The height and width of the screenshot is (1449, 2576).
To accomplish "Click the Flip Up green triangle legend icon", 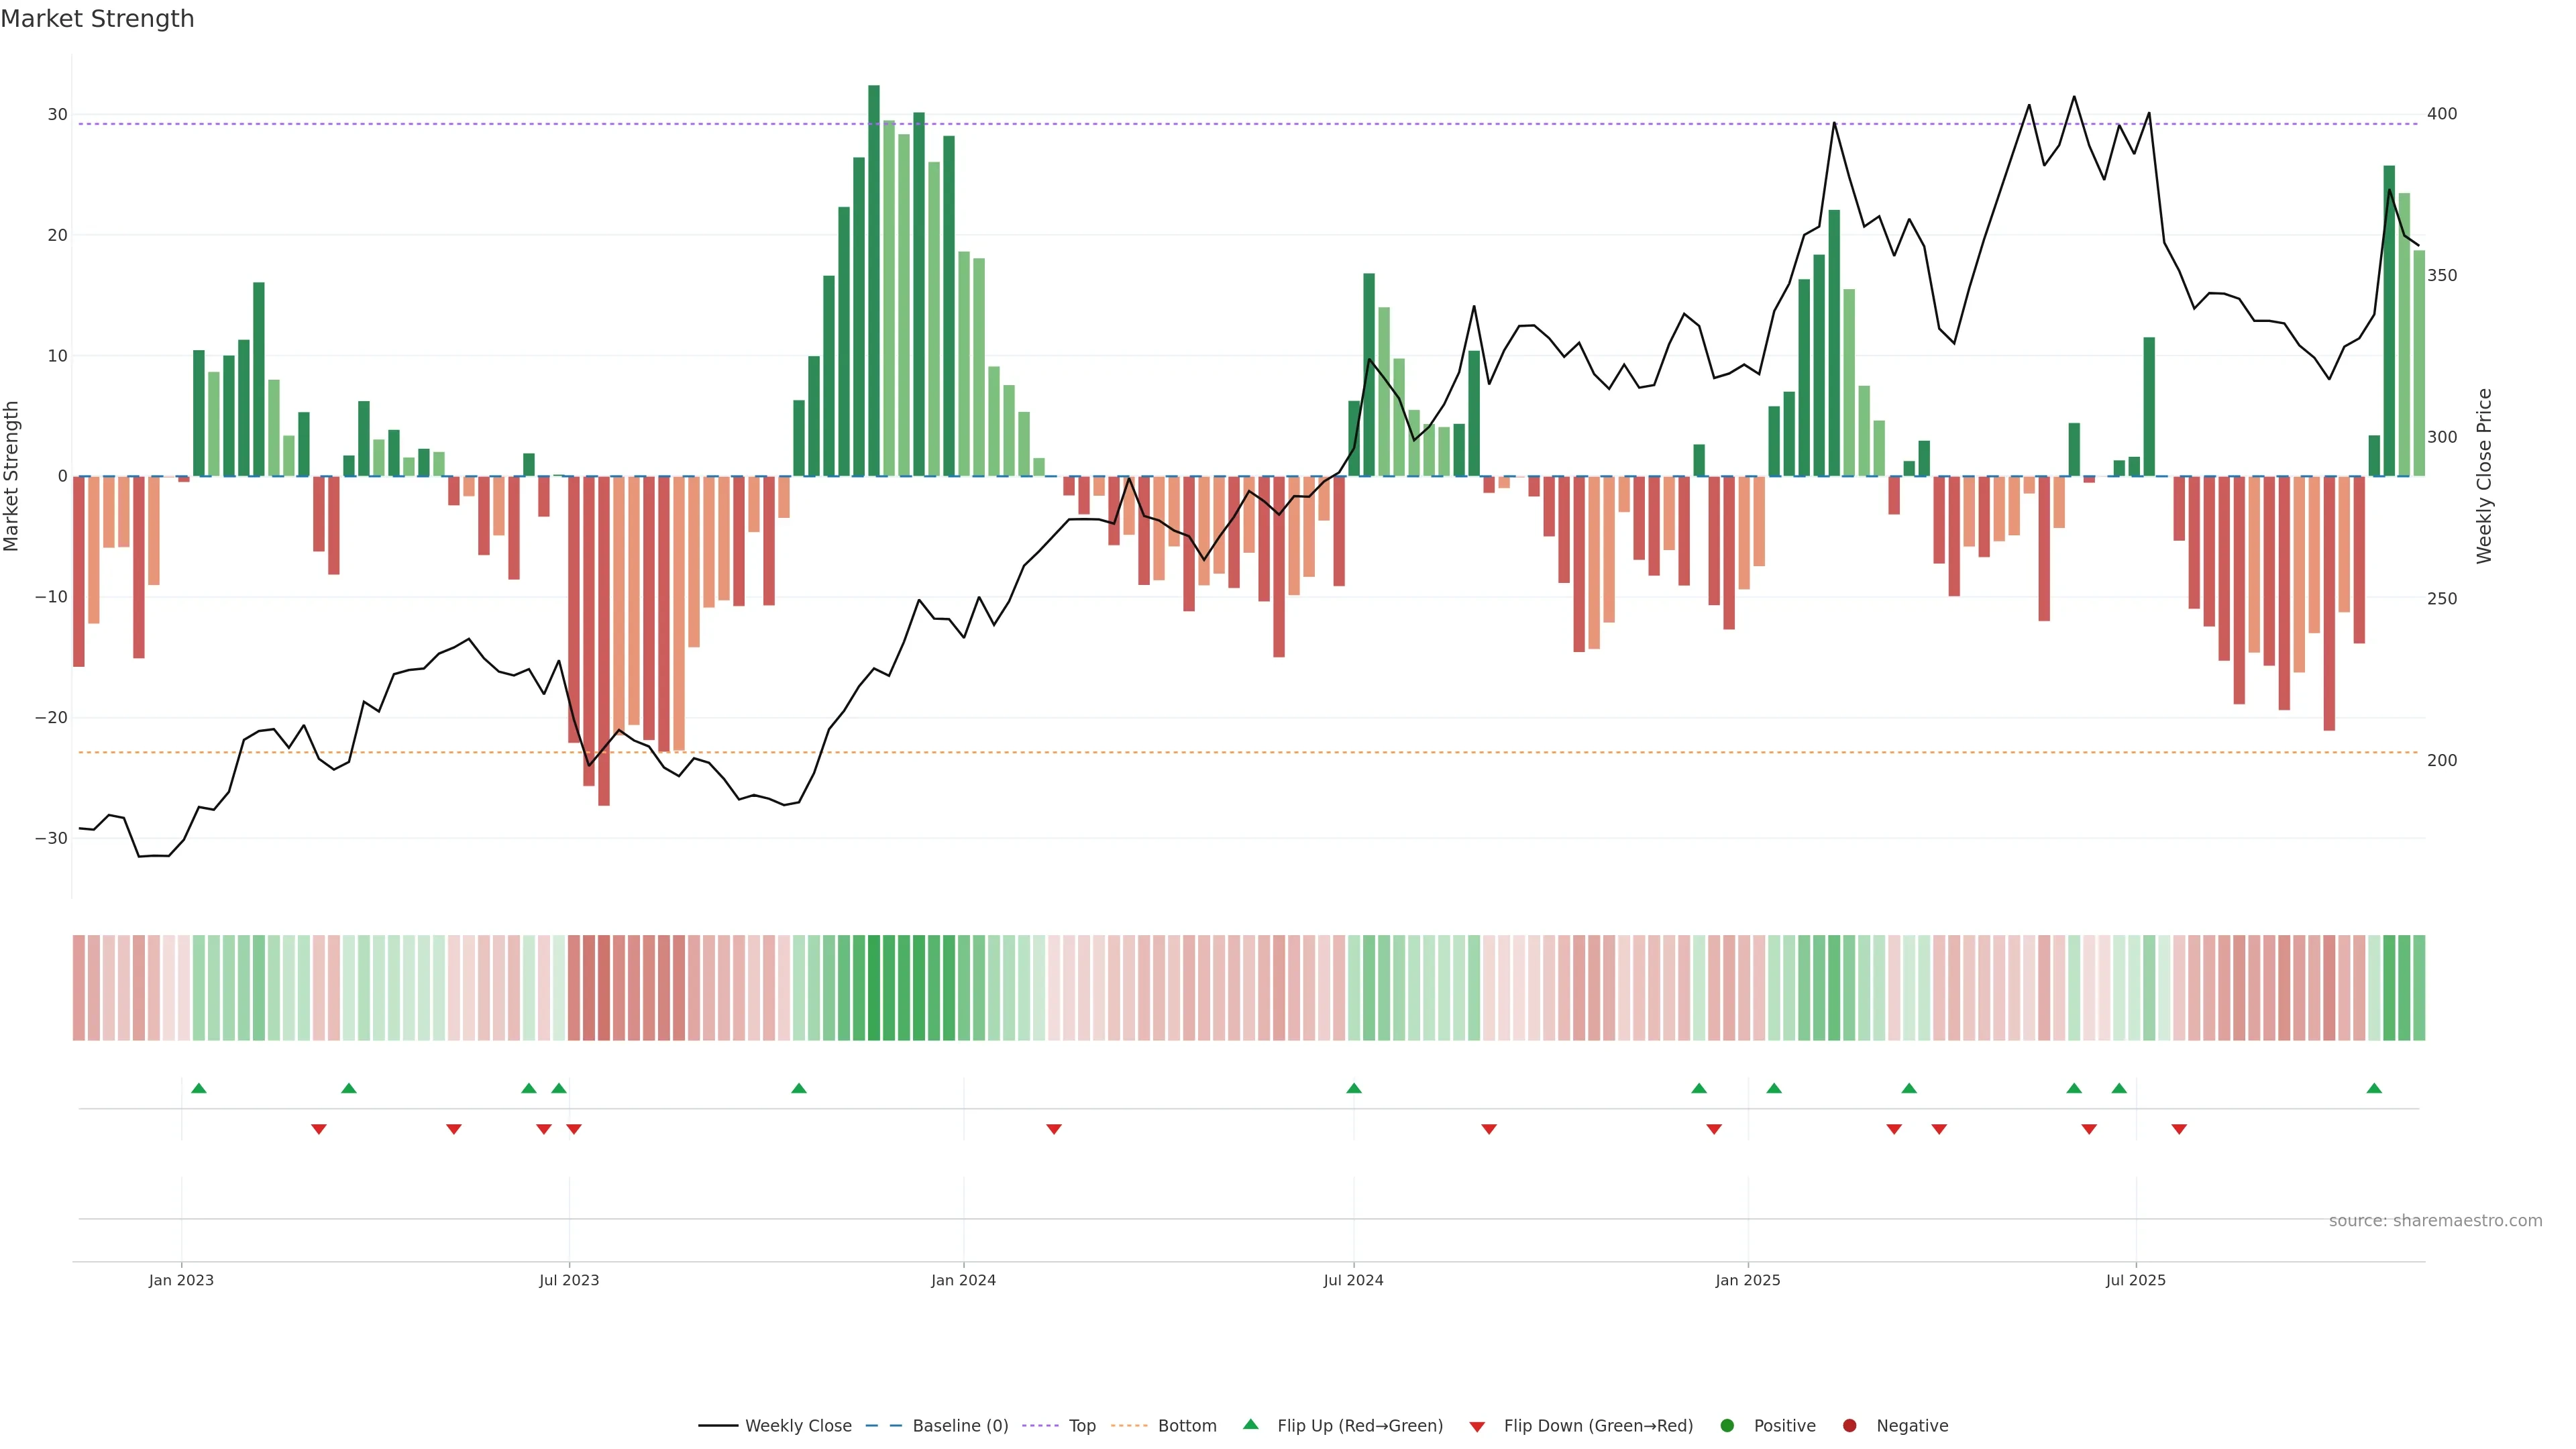I will coord(1250,1425).
